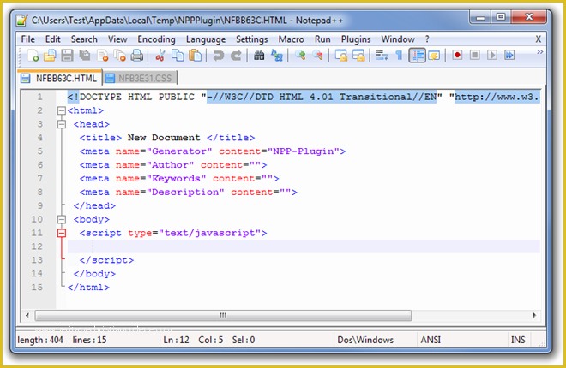566x368 pixels.
Task: Click the Zoom In toolbar icon
Action: (300, 56)
